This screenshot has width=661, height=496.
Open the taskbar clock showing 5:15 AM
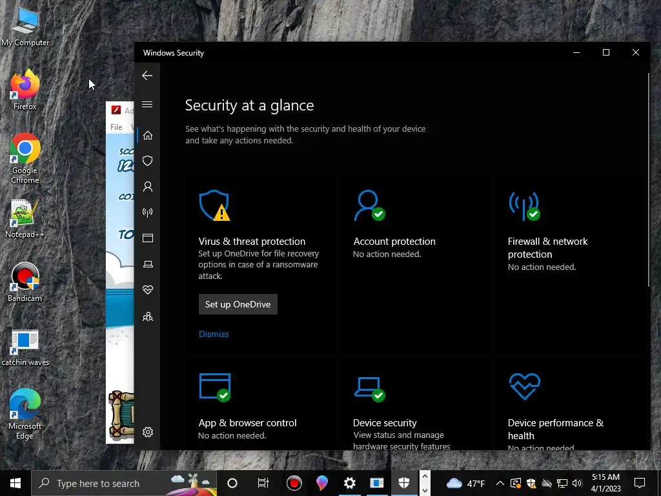605,483
